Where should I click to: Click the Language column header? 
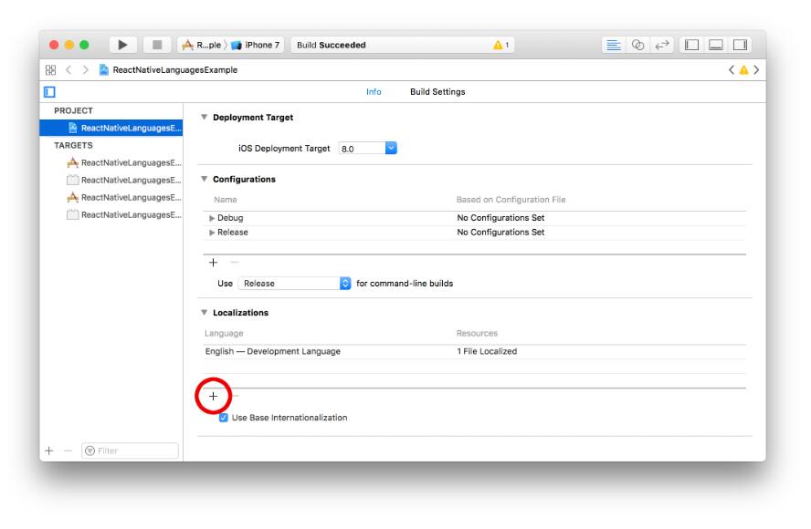tap(224, 333)
